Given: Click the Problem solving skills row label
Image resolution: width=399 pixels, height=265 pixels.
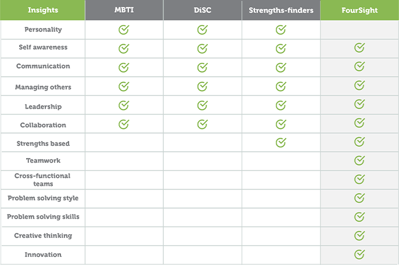Looking at the screenshot, I should (43, 217).
